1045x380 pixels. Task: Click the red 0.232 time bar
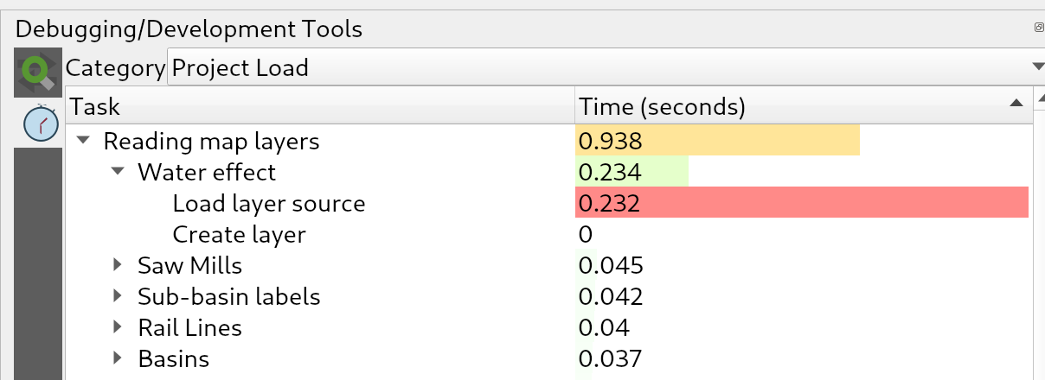[801, 204]
